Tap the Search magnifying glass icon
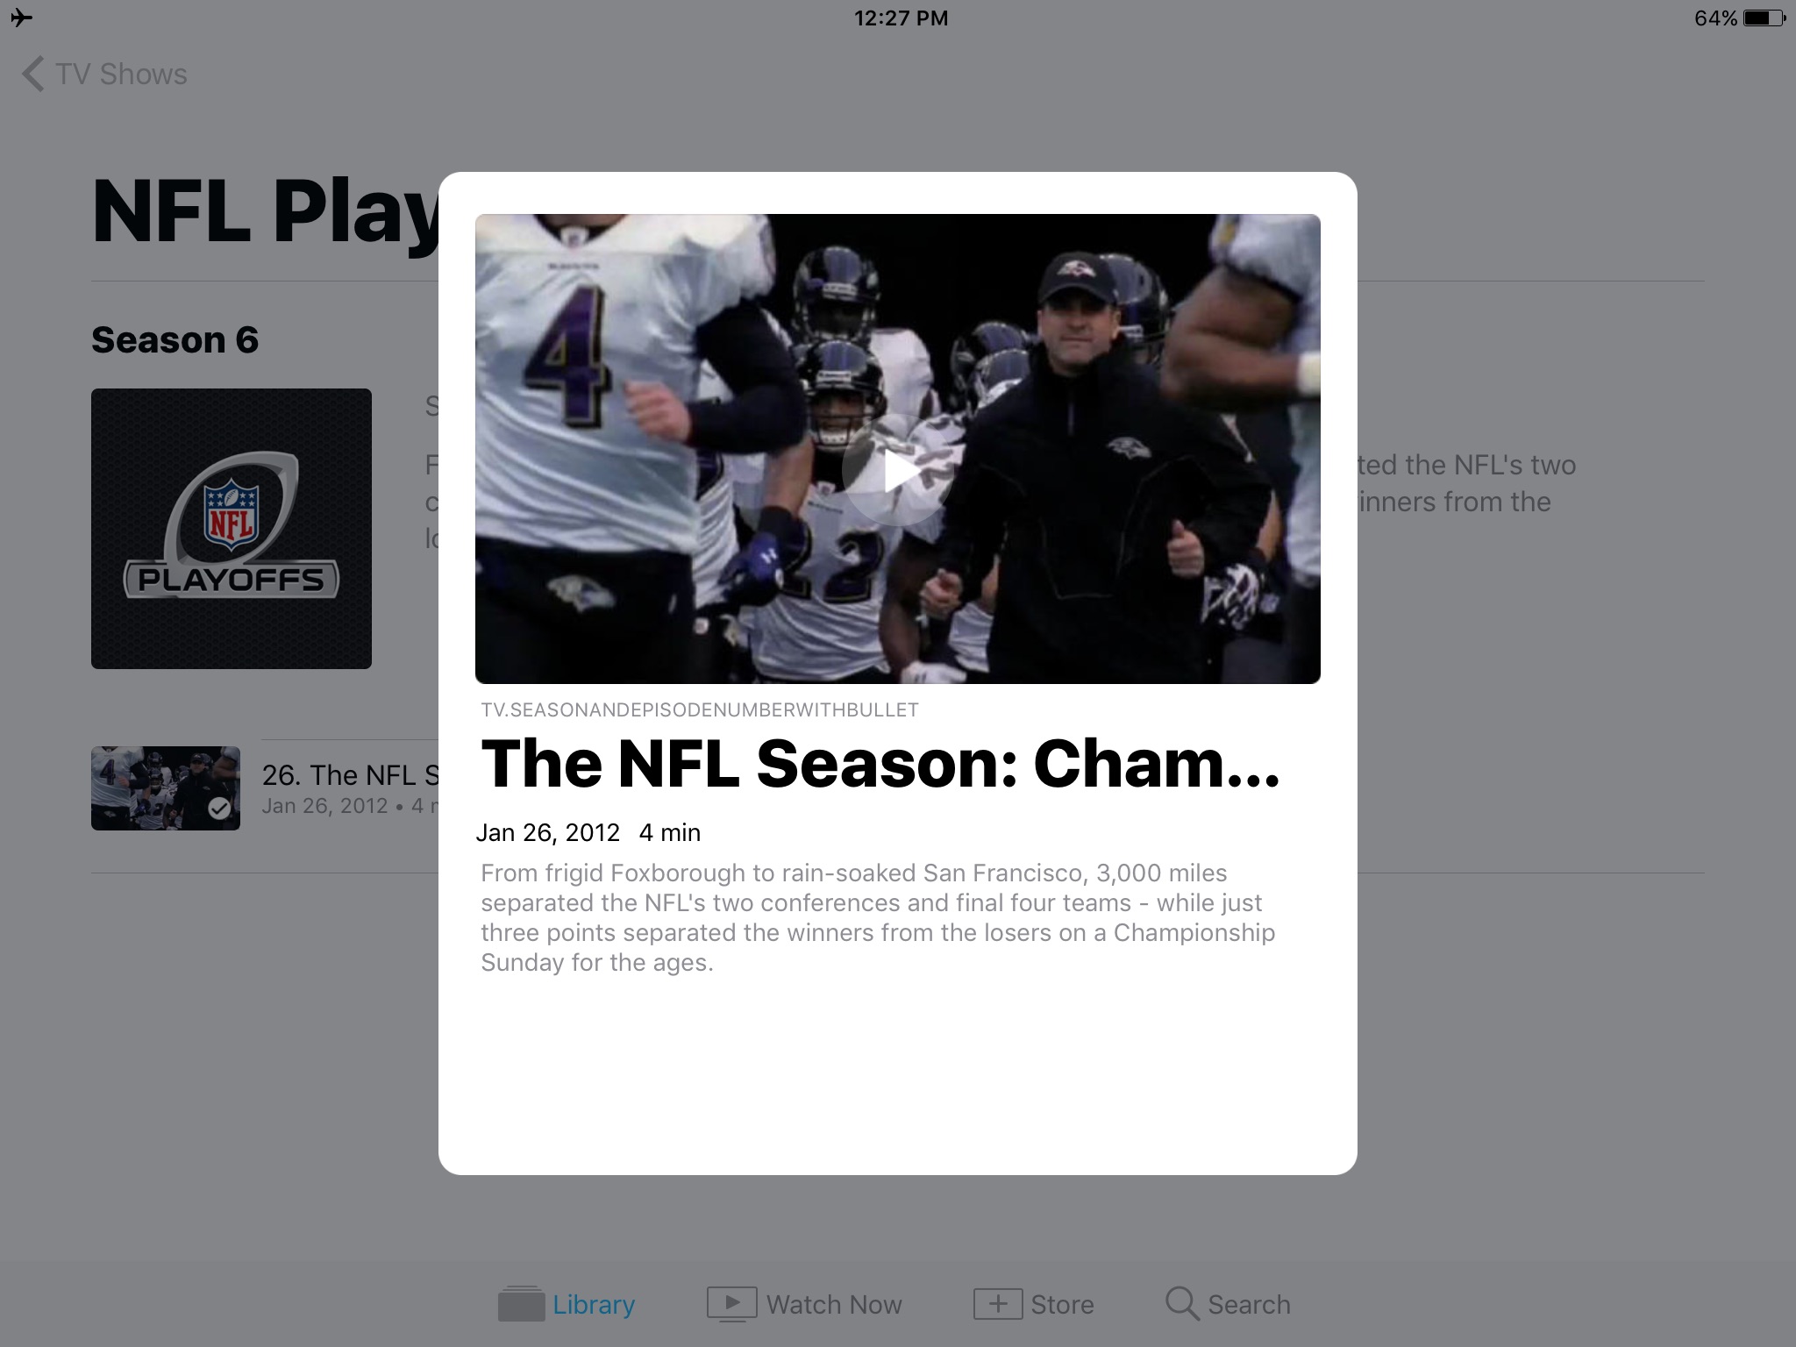Image resolution: width=1796 pixels, height=1347 pixels. point(1181,1304)
